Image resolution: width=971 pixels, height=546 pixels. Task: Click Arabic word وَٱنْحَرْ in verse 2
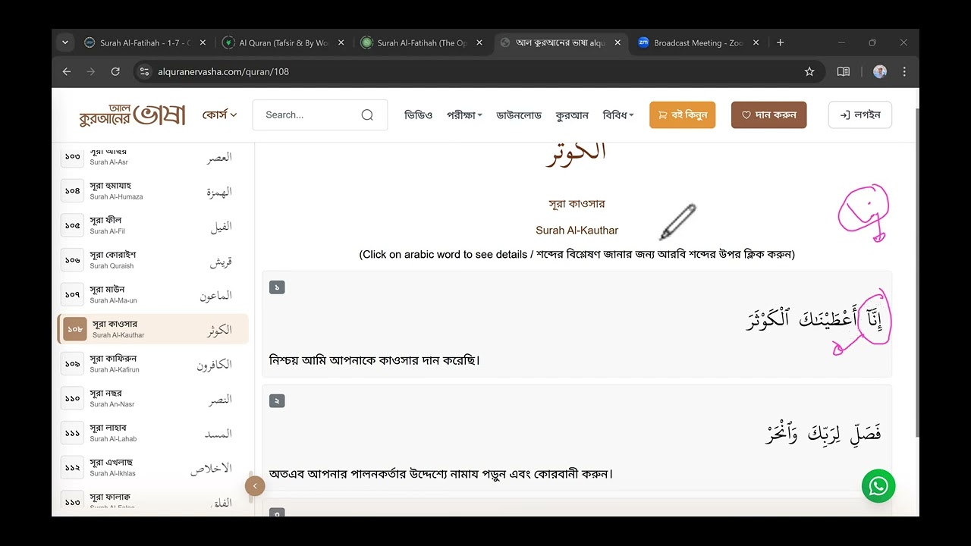coord(781,434)
